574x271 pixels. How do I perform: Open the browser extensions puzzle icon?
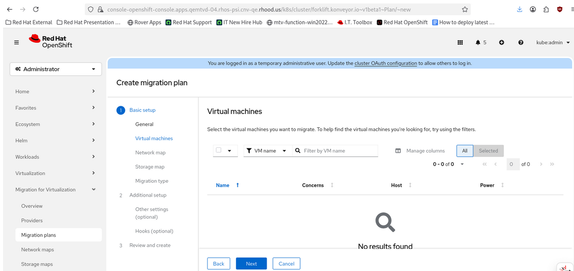[x=546, y=9]
